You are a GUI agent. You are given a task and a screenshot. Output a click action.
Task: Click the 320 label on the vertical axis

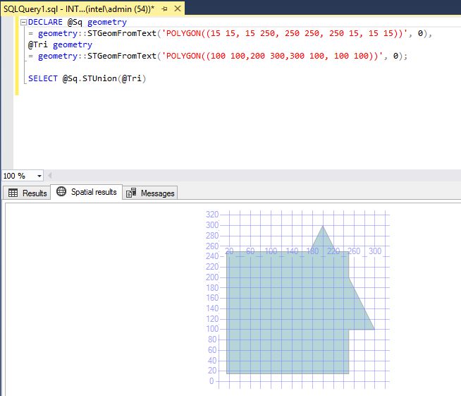[212, 215]
